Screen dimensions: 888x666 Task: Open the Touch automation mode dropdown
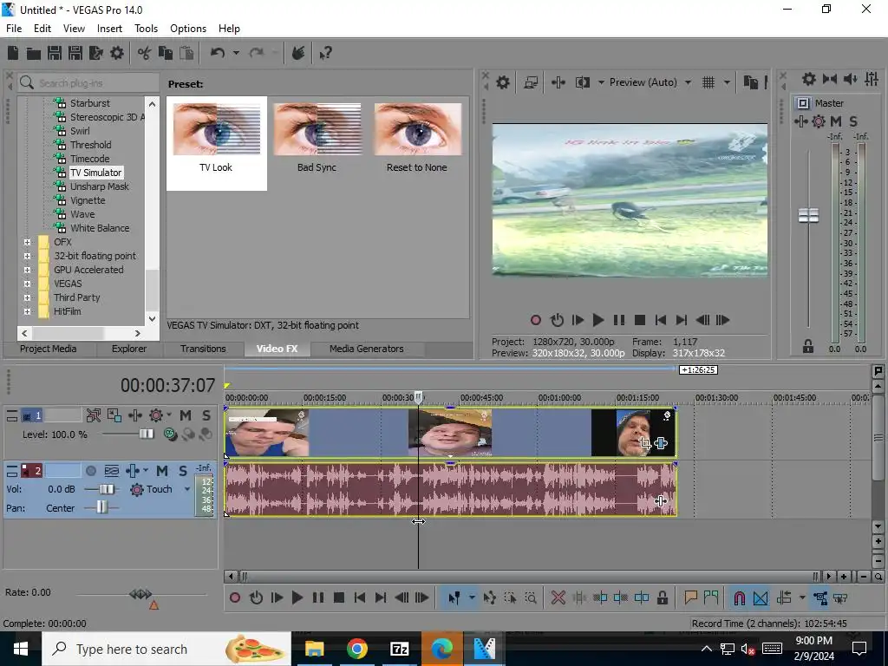pyautogui.click(x=187, y=489)
